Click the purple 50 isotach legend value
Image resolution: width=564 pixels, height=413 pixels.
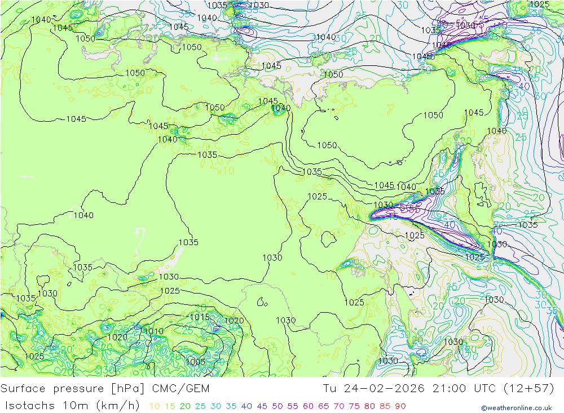coord(277,406)
